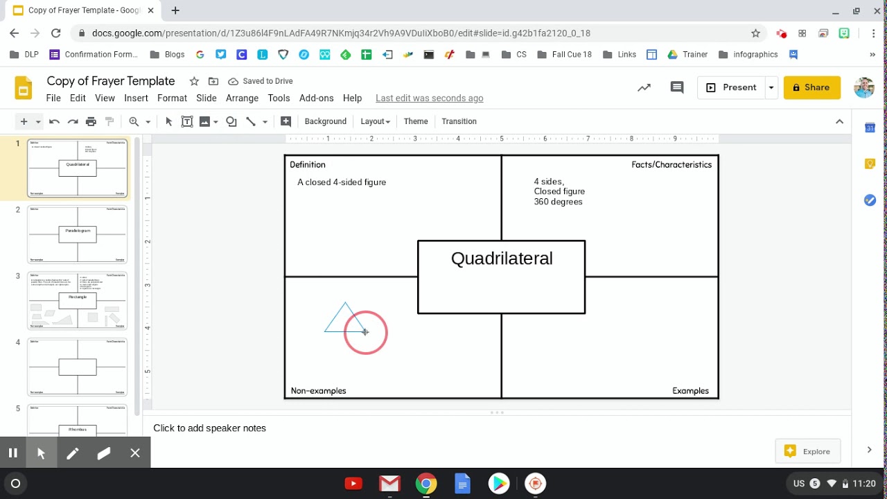This screenshot has width=887, height=499.
Task: Click the new slide plus button
Action: pos(24,121)
